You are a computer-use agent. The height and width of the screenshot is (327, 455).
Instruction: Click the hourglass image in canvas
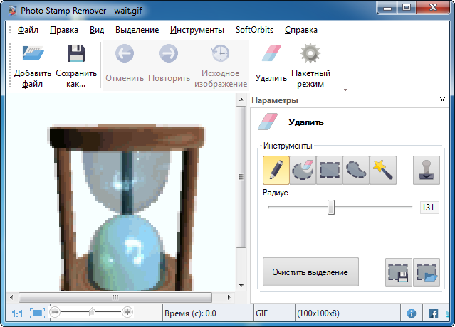(127, 208)
